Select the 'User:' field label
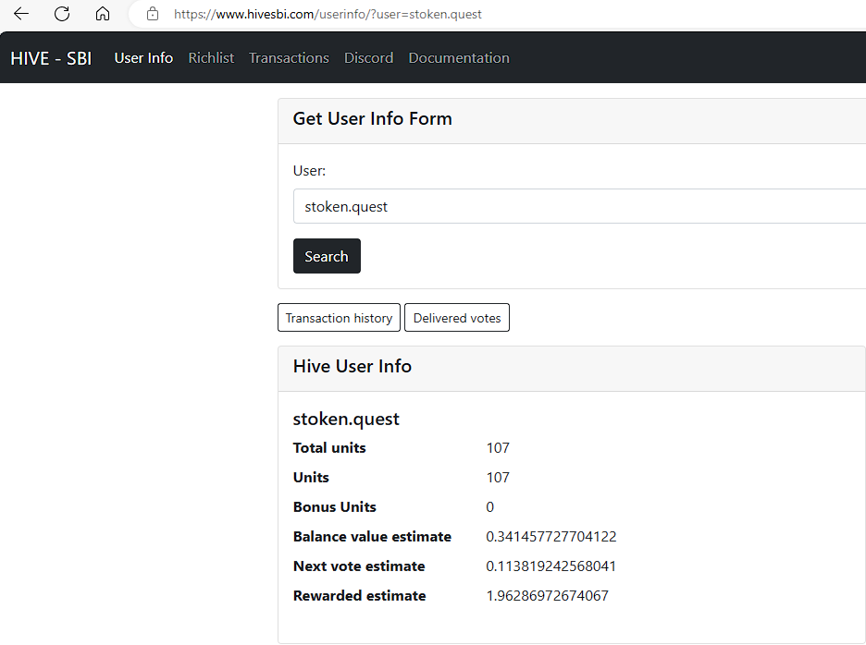This screenshot has width=866, height=645. pyautogui.click(x=309, y=171)
